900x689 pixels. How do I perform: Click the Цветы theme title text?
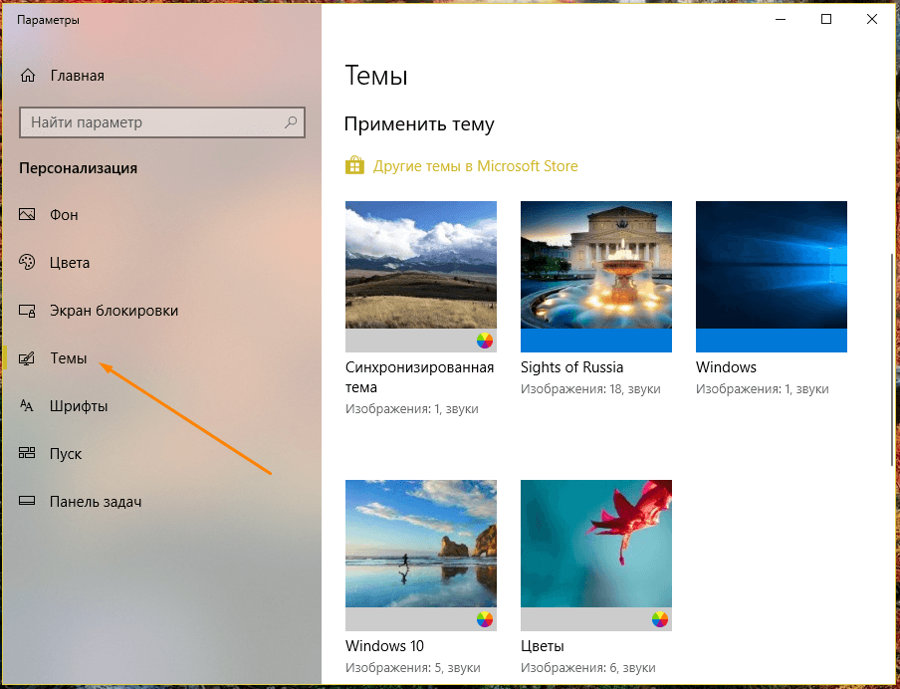click(543, 646)
